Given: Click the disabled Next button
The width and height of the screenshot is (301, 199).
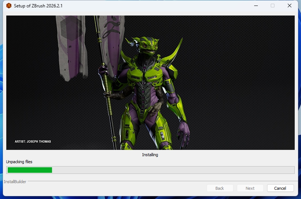Looking at the screenshot, I should (250, 188).
